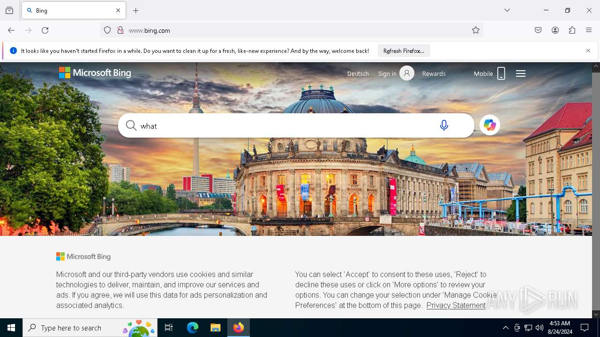Show hidden system tray icons
The height and width of the screenshot is (337, 600).
pos(505,328)
